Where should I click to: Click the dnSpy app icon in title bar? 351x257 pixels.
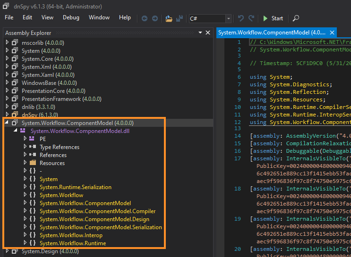[6, 6]
